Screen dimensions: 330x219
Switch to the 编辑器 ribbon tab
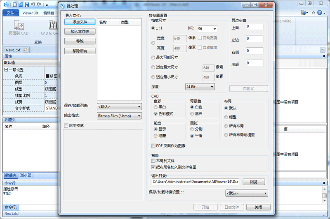[49, 13]
